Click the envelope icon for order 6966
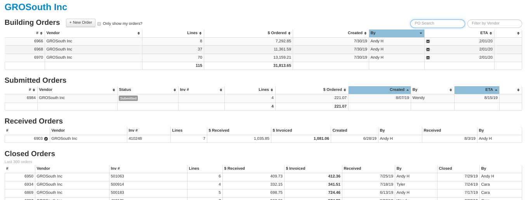 tap(428, 41)
